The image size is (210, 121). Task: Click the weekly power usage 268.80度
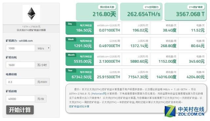(168, 46)
